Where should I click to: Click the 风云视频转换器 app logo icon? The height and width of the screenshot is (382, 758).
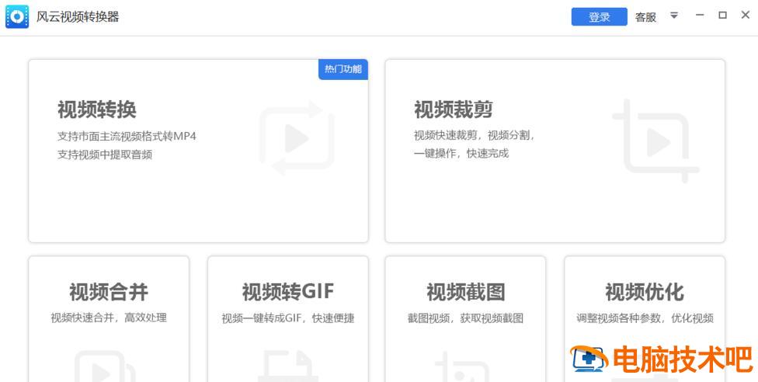(x=17, y=17)
